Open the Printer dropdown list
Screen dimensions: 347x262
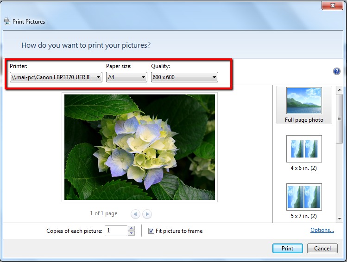click(x=56, y=77)
